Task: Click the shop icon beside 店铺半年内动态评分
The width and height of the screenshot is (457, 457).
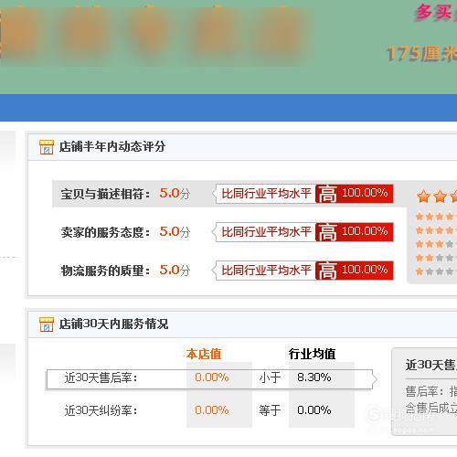Action: pos(47,147)
